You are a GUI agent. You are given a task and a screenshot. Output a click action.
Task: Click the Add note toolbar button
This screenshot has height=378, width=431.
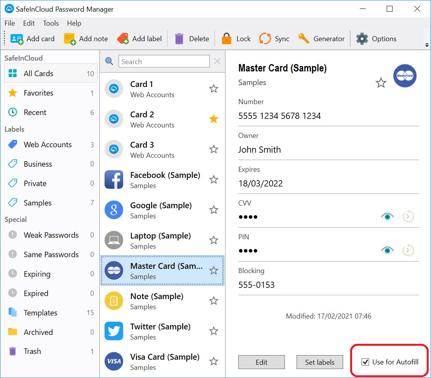(86, 39)
